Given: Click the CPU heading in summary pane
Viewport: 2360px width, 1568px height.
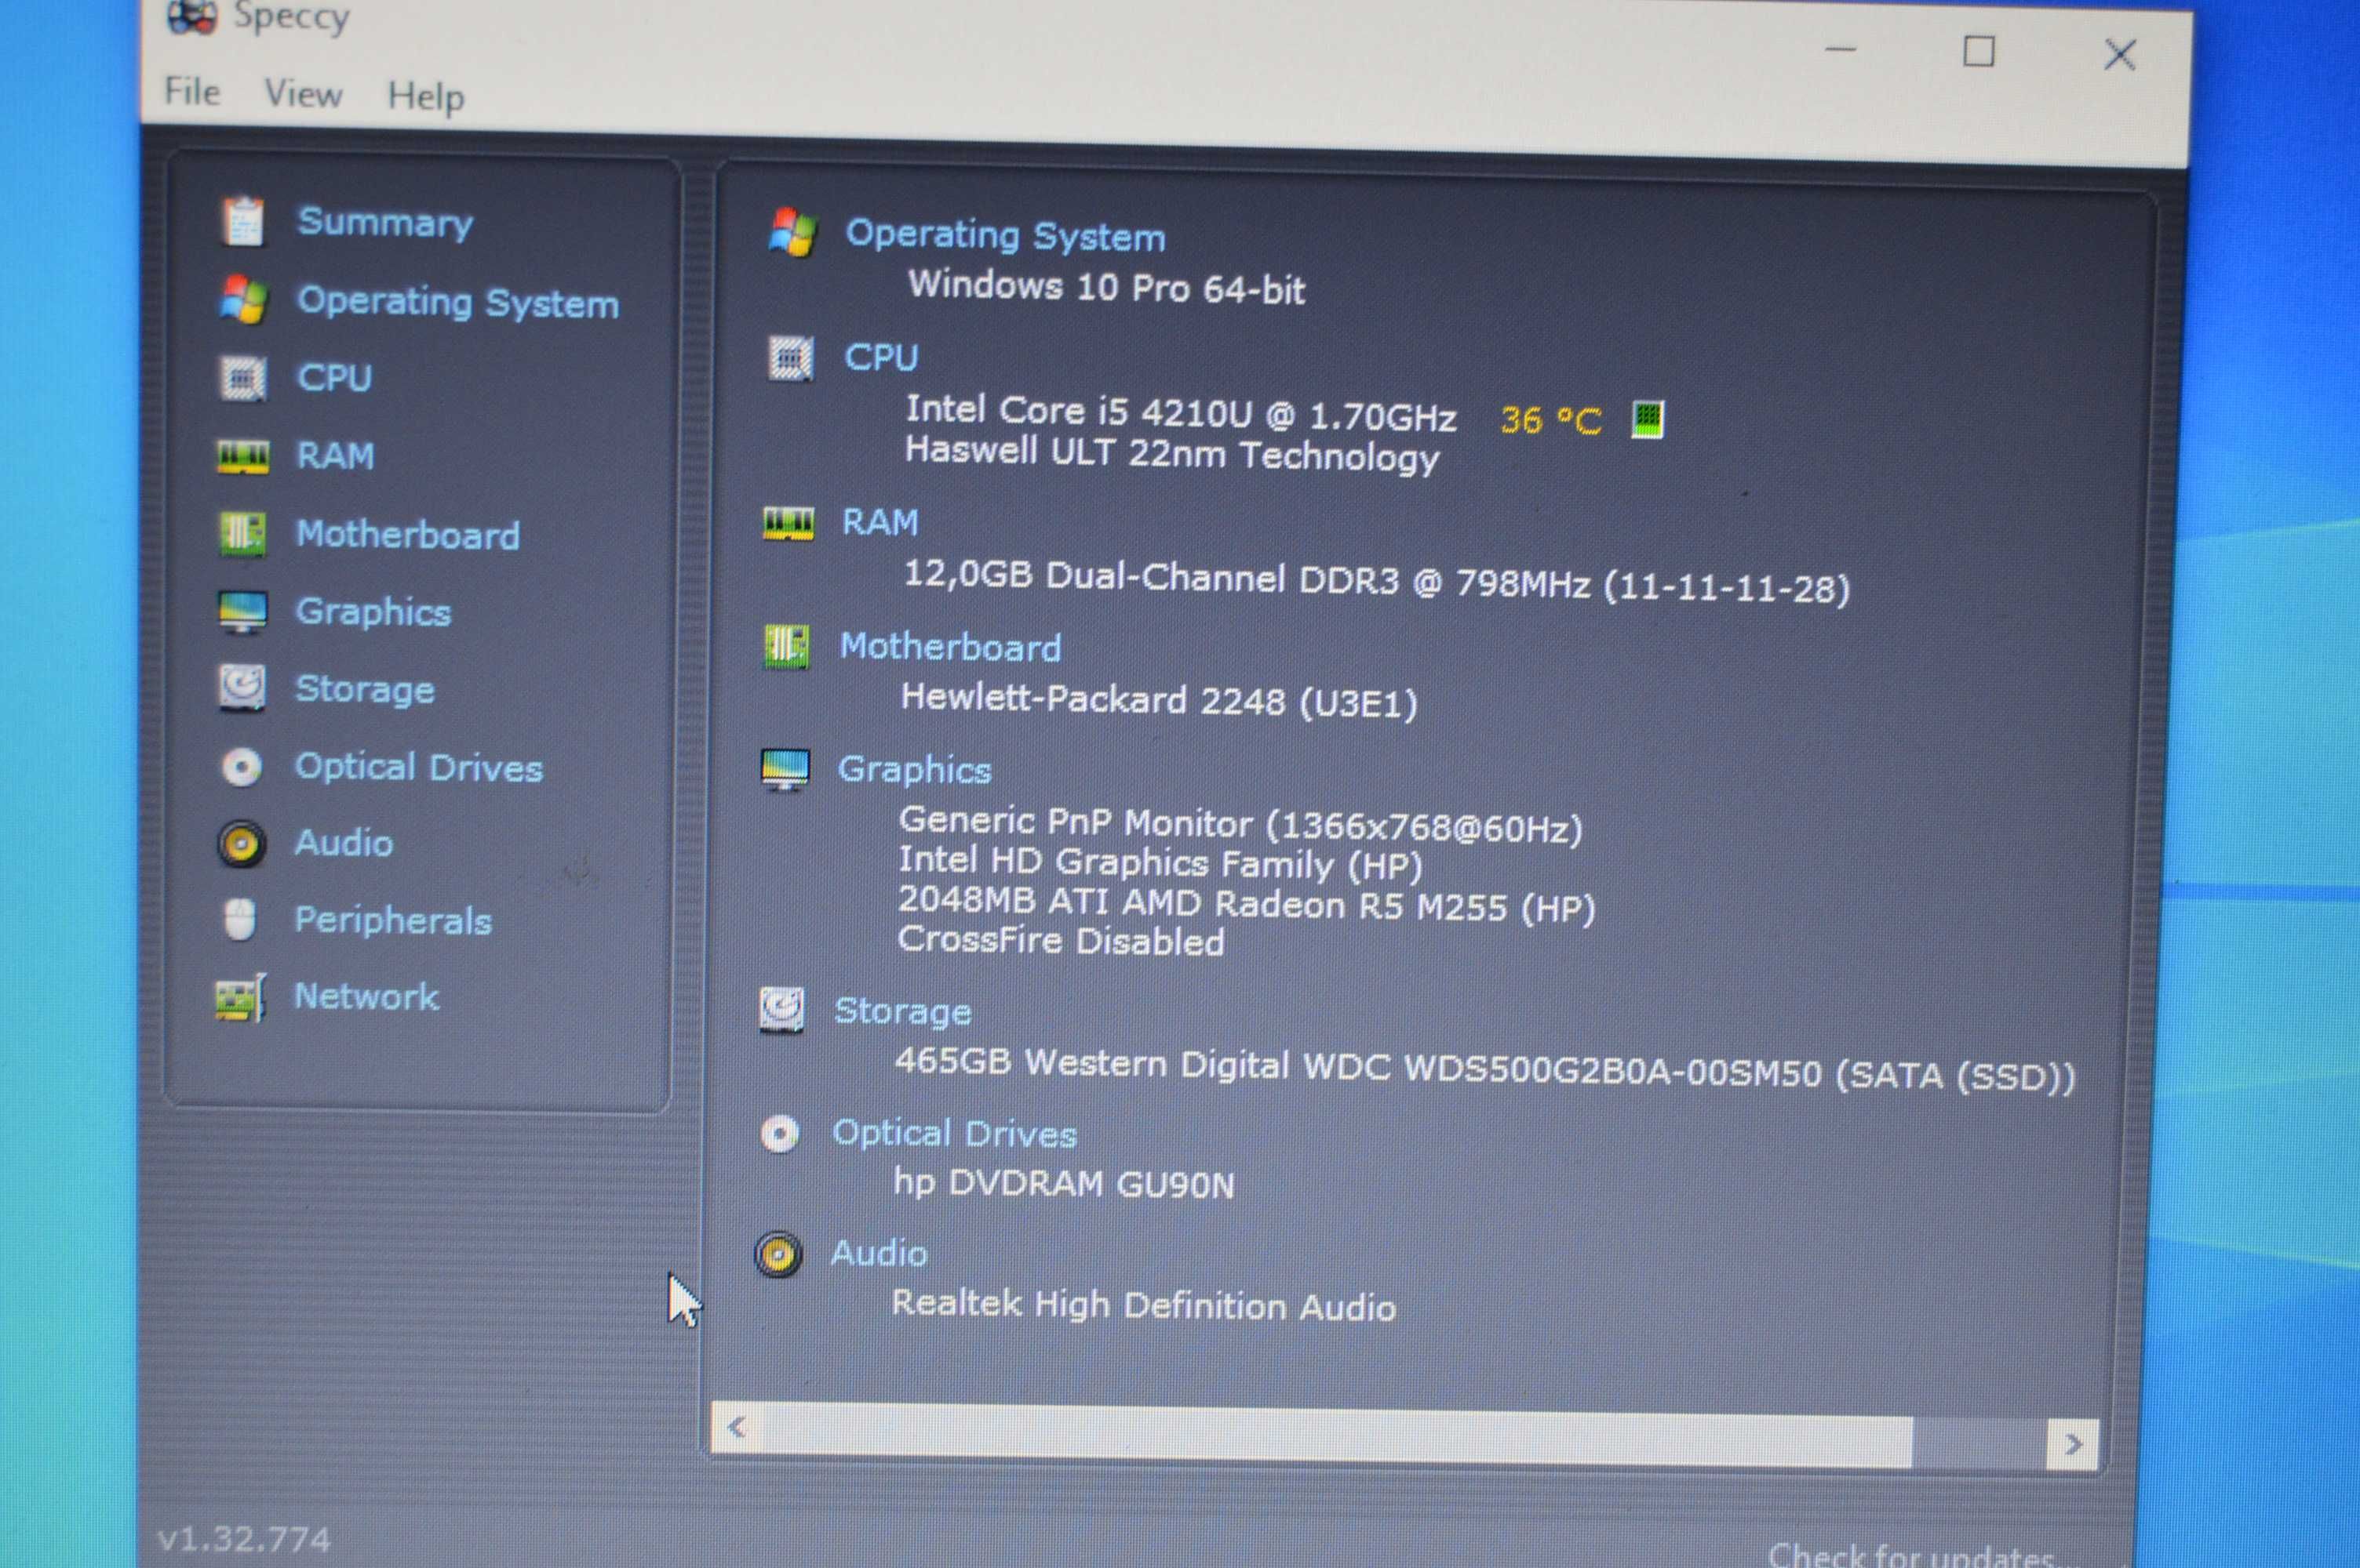Looking at the screenshot, I should click(x=880, y=357).
